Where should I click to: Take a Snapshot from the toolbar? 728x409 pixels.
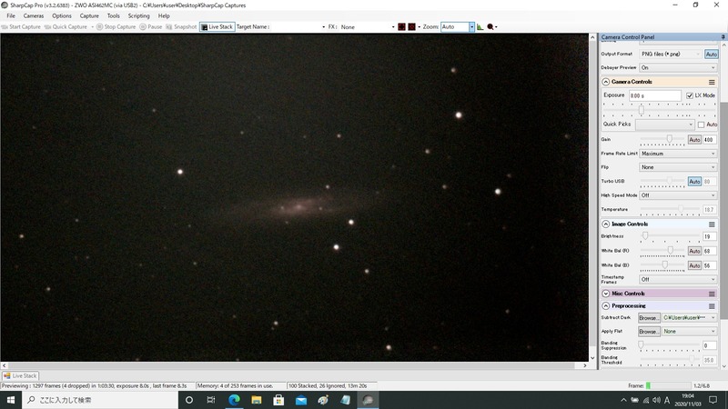pos(181,27)
